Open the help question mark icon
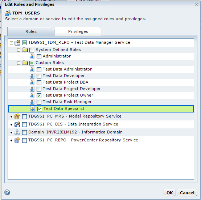Image resolution: width=201 pixels, height=200 pixels. [x=7, y=192]
